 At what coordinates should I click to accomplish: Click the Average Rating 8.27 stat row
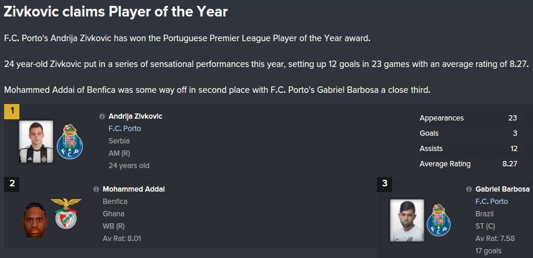tap(468, 164)
